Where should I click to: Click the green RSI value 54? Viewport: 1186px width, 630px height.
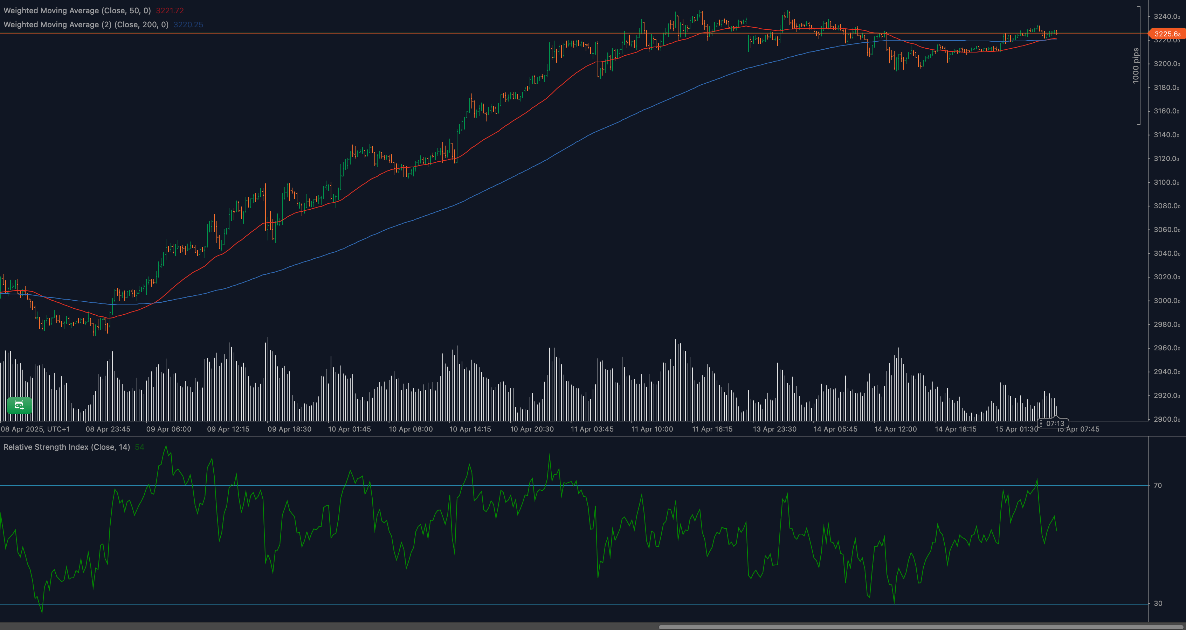point(139,447)
